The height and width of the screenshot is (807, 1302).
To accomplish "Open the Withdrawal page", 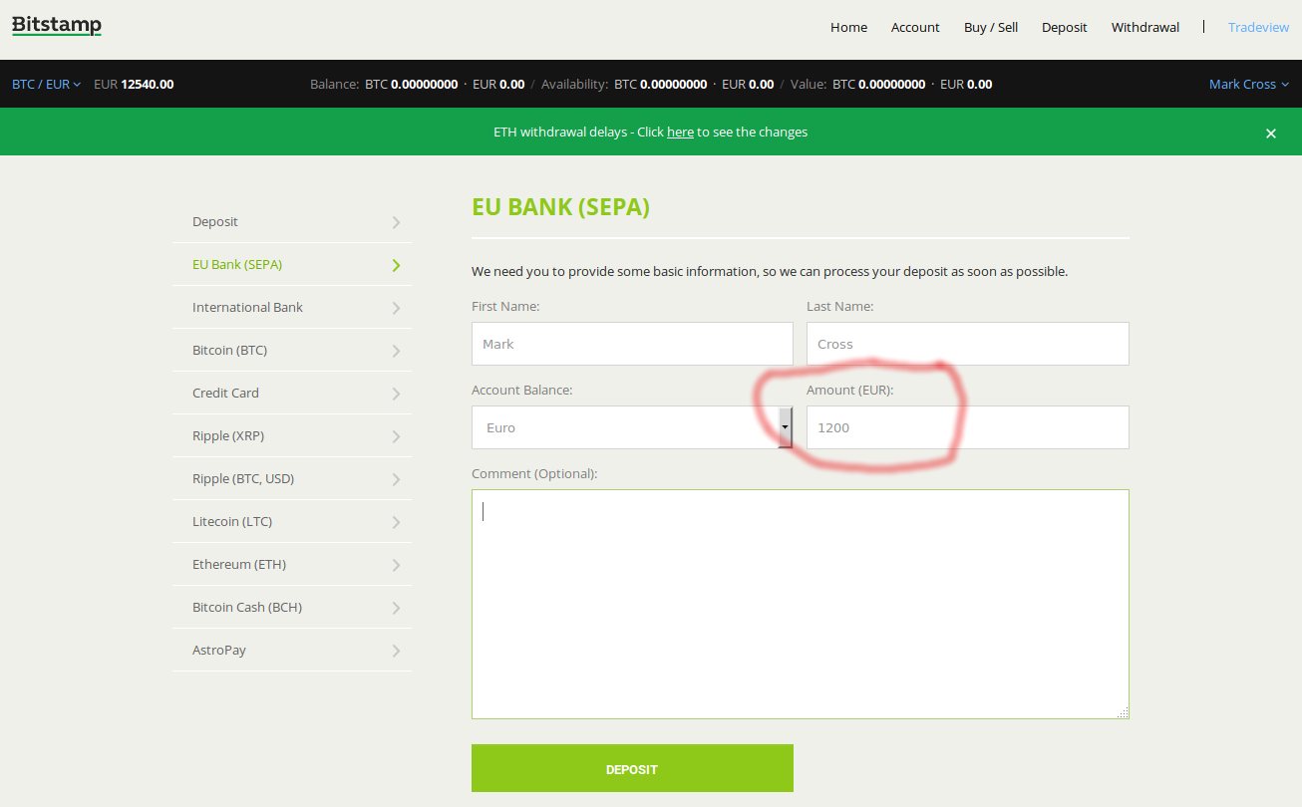I will (x=1145, y=27).
